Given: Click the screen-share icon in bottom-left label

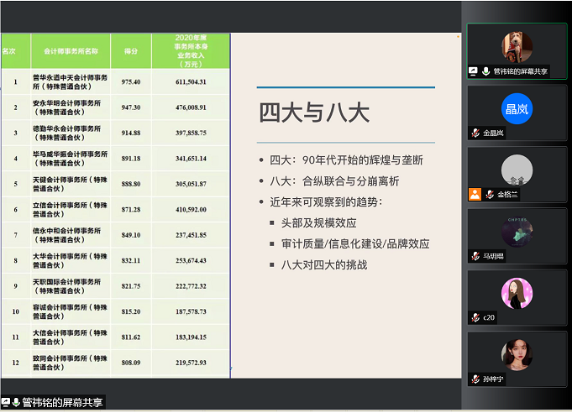Looking at the screenshot, I should coord(6,403).
